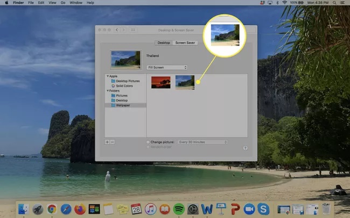Image resolution: width=350 pixels, height=218 pixels.
Task: Open Spotify in the Dock
Action: point(179,209)
